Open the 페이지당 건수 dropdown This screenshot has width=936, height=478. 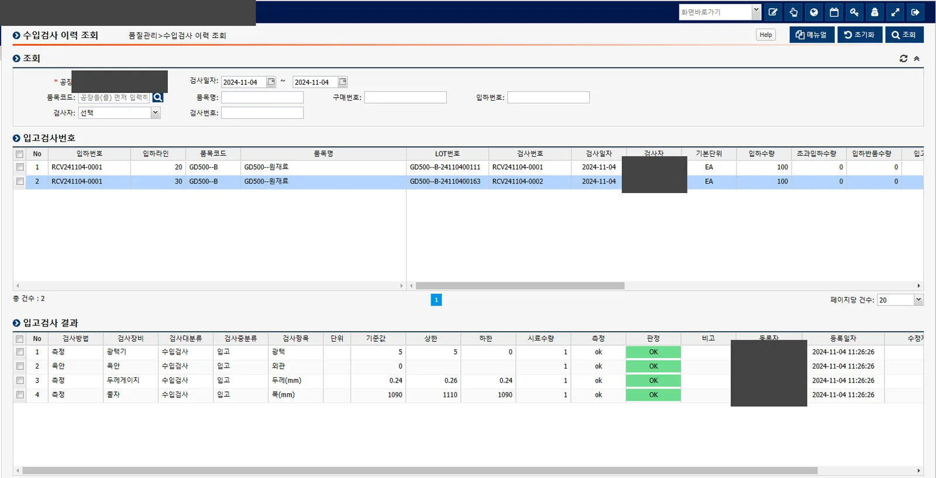pos(900,300)
